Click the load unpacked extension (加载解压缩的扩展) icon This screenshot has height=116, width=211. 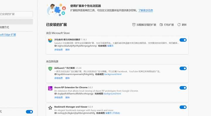coord(134,25)
